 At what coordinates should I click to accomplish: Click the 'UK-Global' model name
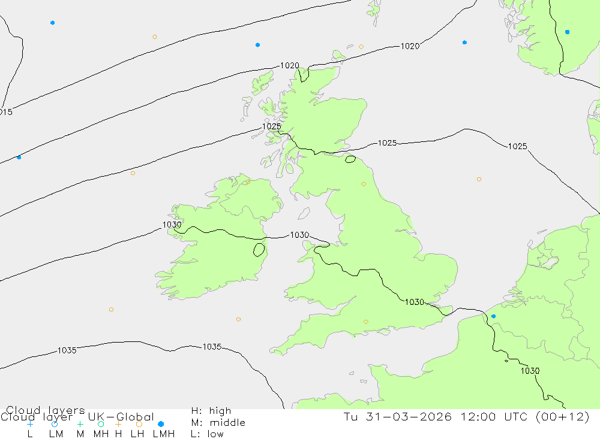tap(121, 416)
